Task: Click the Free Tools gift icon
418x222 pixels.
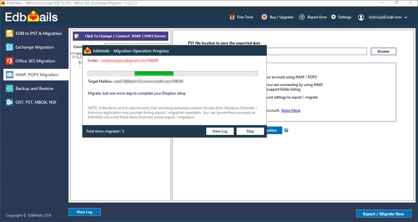Action: (x=232, y=17)
